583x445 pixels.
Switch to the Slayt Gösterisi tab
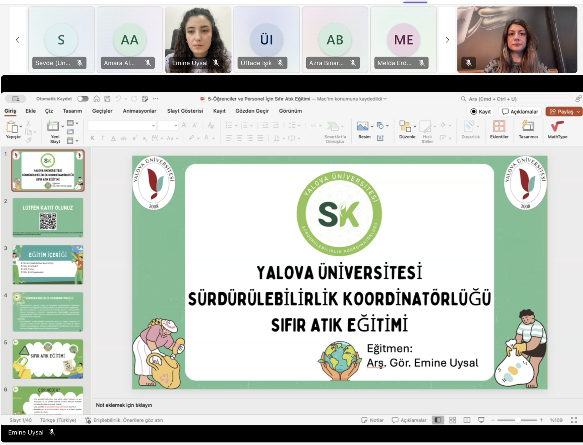point(185,111)
